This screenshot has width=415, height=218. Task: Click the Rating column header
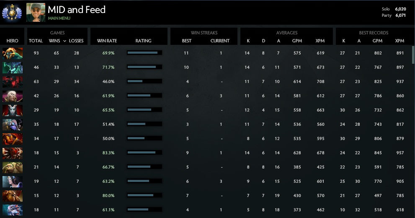point(143,41)
